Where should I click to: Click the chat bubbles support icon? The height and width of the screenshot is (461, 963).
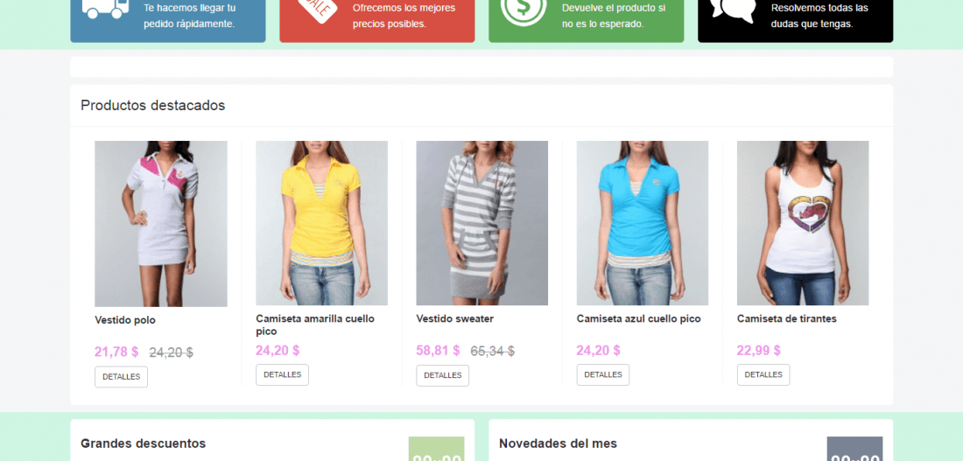click(734, 10)
